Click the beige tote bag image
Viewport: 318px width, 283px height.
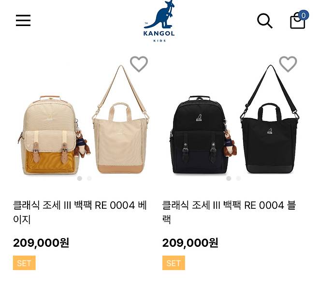120,120
